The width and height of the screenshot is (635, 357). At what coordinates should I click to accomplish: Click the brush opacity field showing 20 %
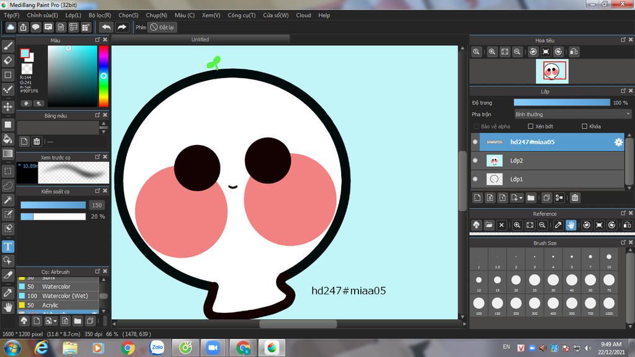coord(97,216)
